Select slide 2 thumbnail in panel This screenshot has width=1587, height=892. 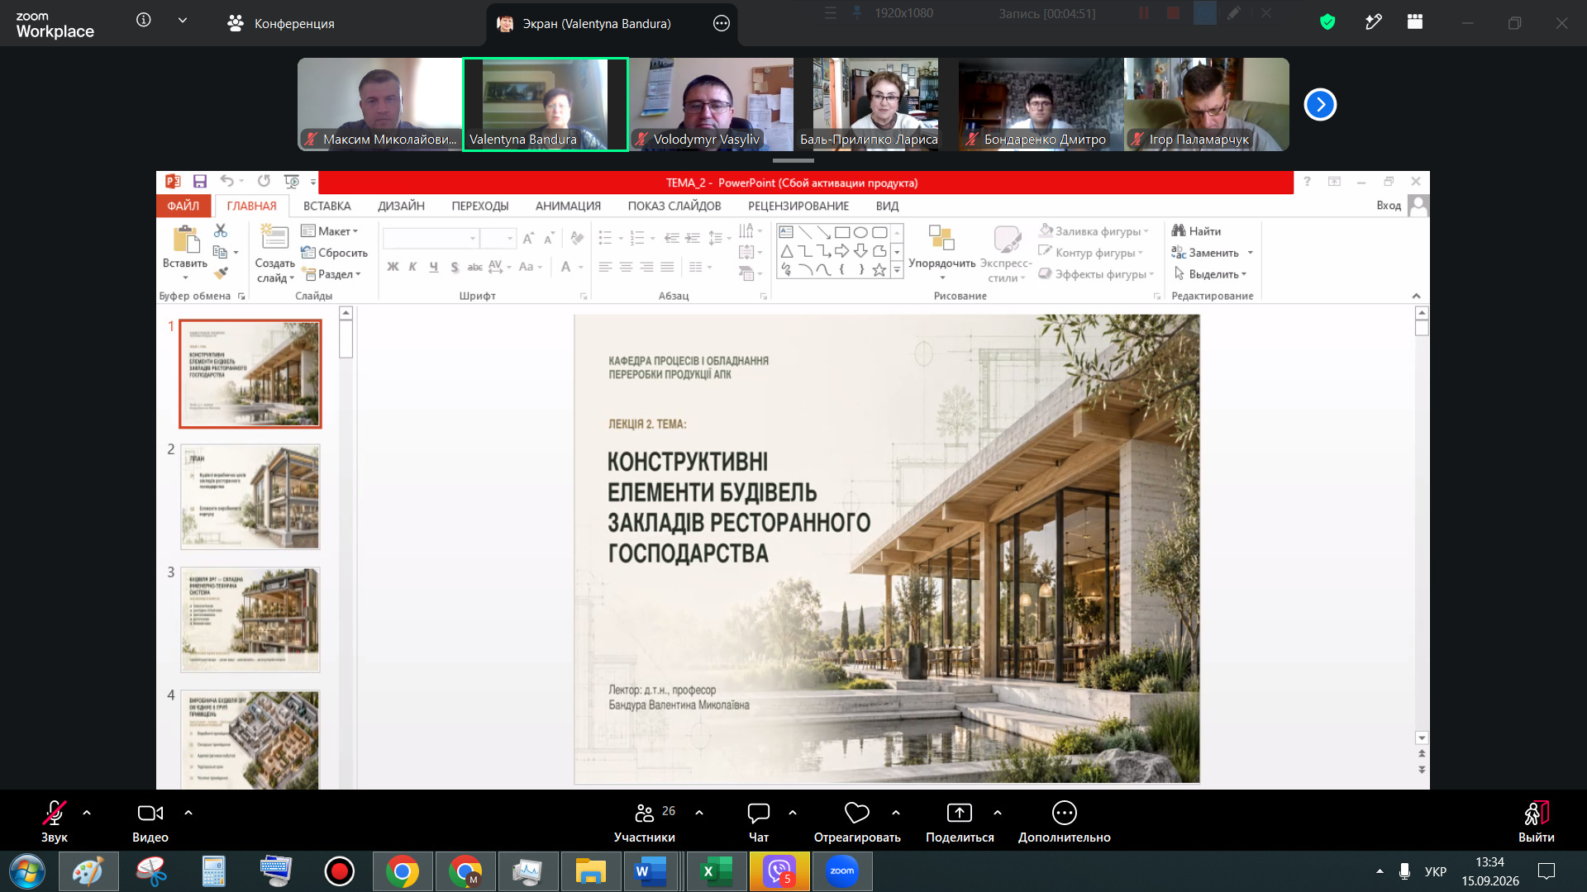pos(250,496)
